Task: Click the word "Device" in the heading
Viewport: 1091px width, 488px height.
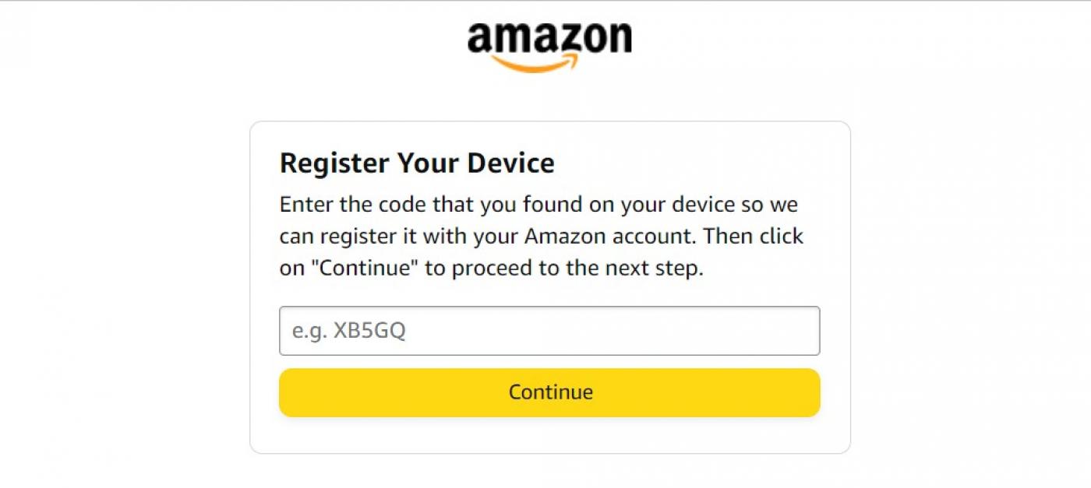Action: [510, 163]
